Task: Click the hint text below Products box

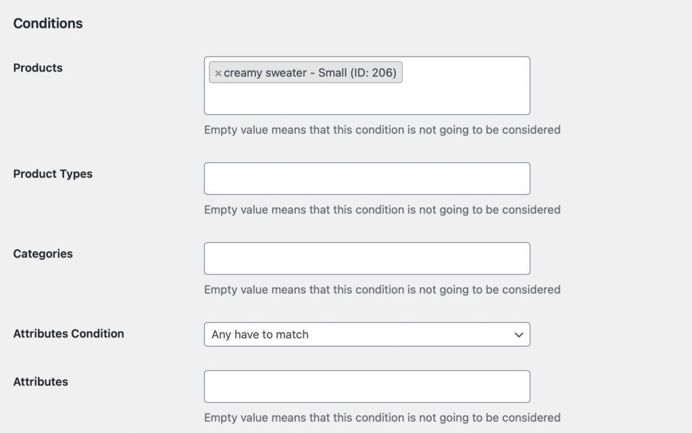Action: (382, 130)
